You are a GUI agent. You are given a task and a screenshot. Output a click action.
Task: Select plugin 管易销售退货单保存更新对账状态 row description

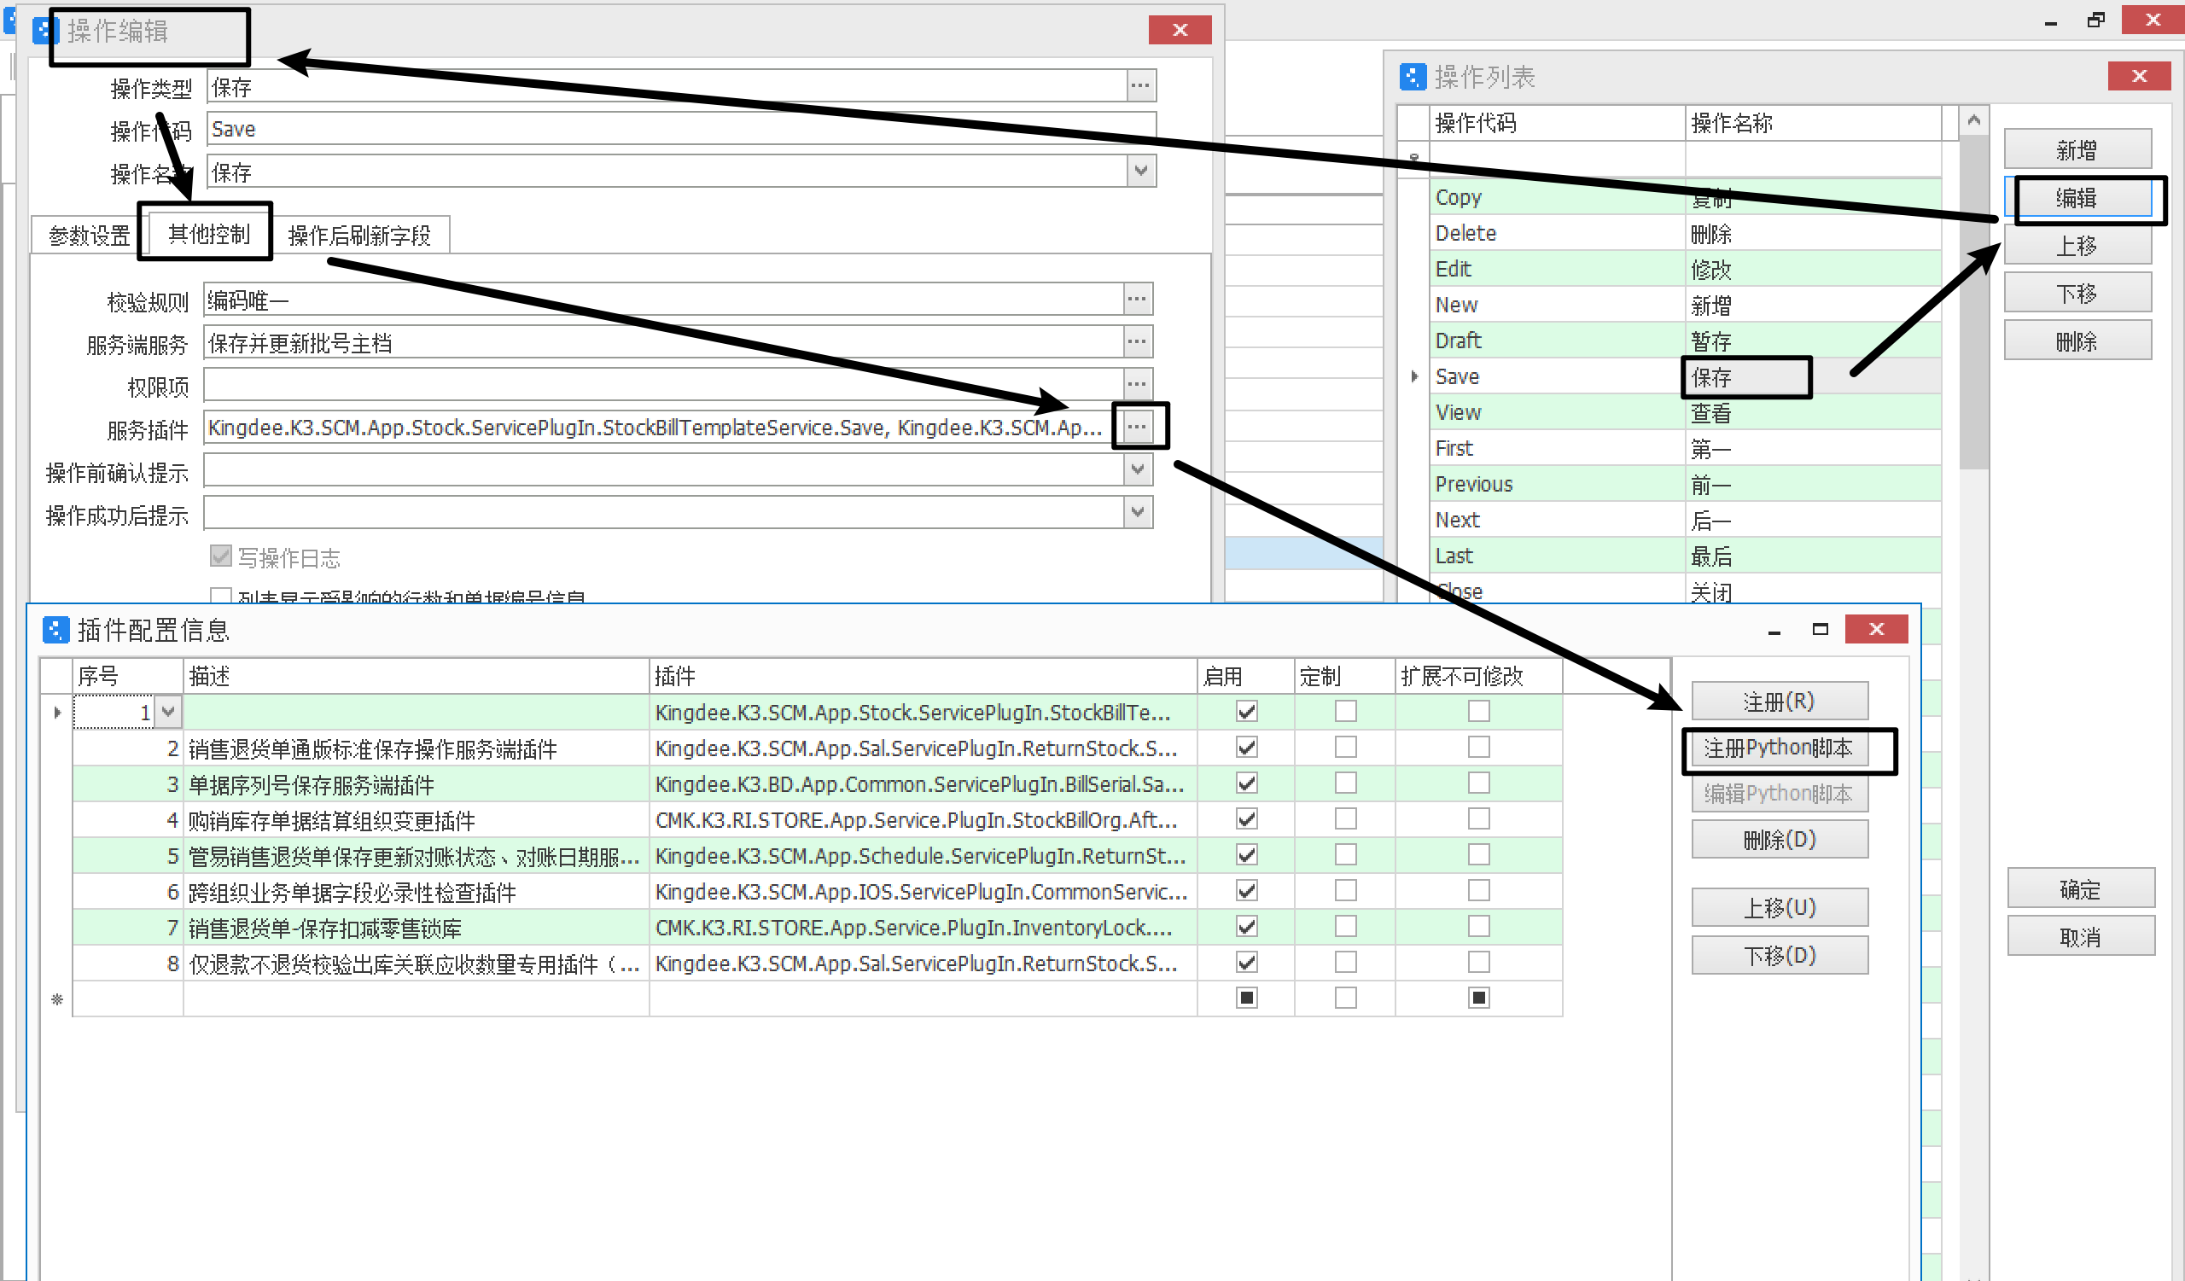click(417, 856)
